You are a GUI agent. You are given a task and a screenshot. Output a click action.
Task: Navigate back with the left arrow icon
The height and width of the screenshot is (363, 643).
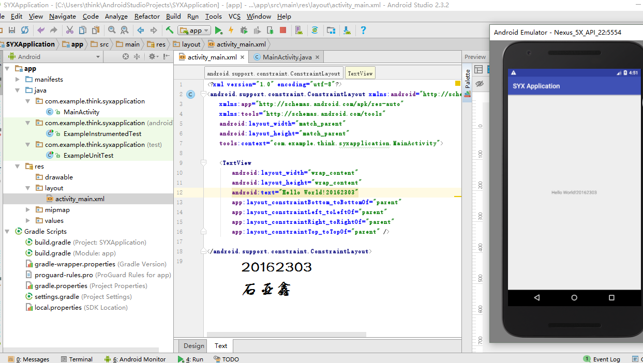[x=141, y=30]
